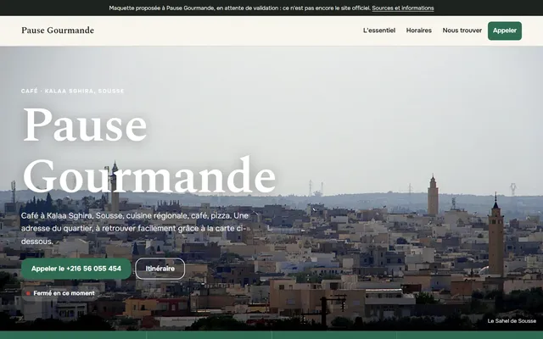The image size is (543, 339).
Task: Click the large Pause Gourmande hero heading
Action: 149,150
